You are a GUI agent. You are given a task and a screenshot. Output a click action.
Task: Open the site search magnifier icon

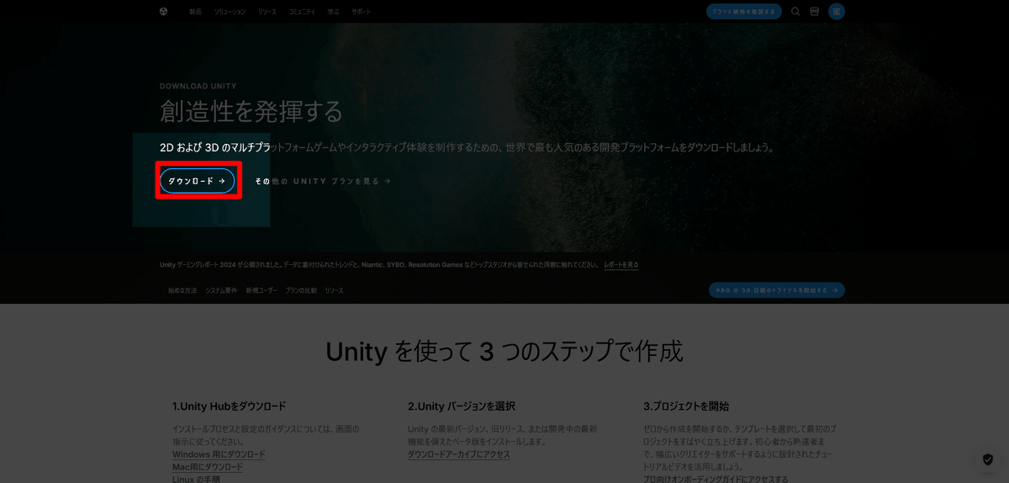(x=795, y=11)
